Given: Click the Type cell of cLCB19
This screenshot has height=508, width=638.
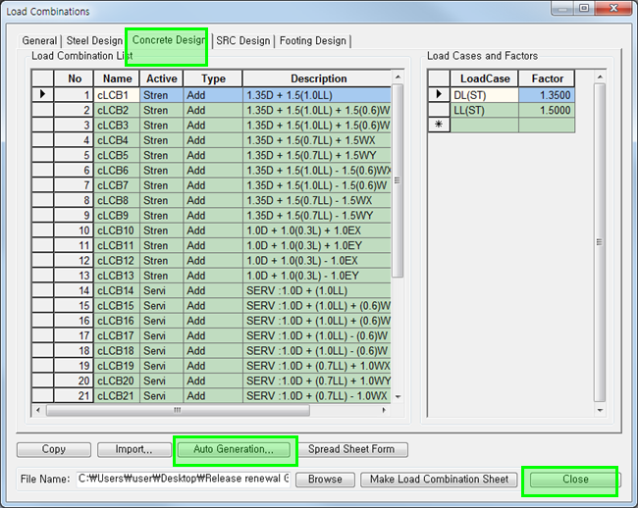Looking at the screenshot, I should coord(213,366).
